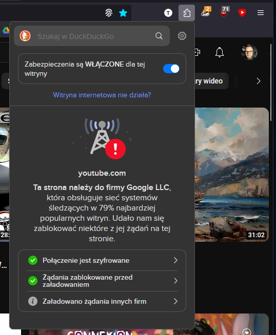
Task: Open YouTube account avatar menu
Action: pyautogui.click(x=249, y=52)
